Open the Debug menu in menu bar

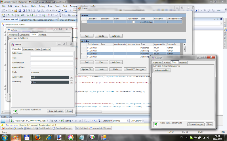42,6
